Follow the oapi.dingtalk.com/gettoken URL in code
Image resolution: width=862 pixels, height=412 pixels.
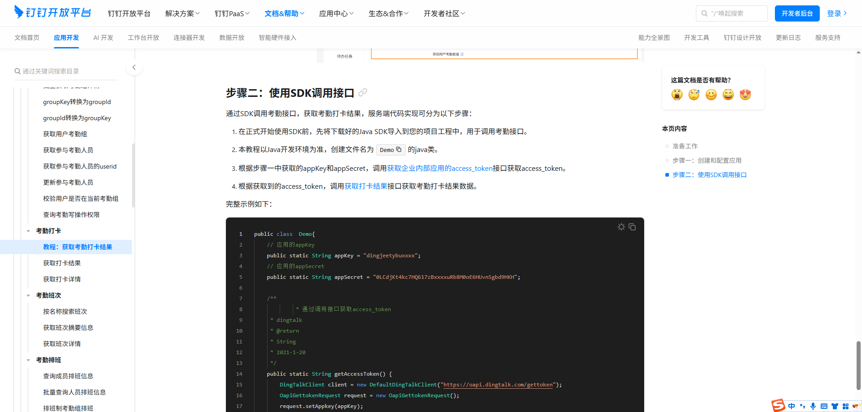tap(498, 385)
